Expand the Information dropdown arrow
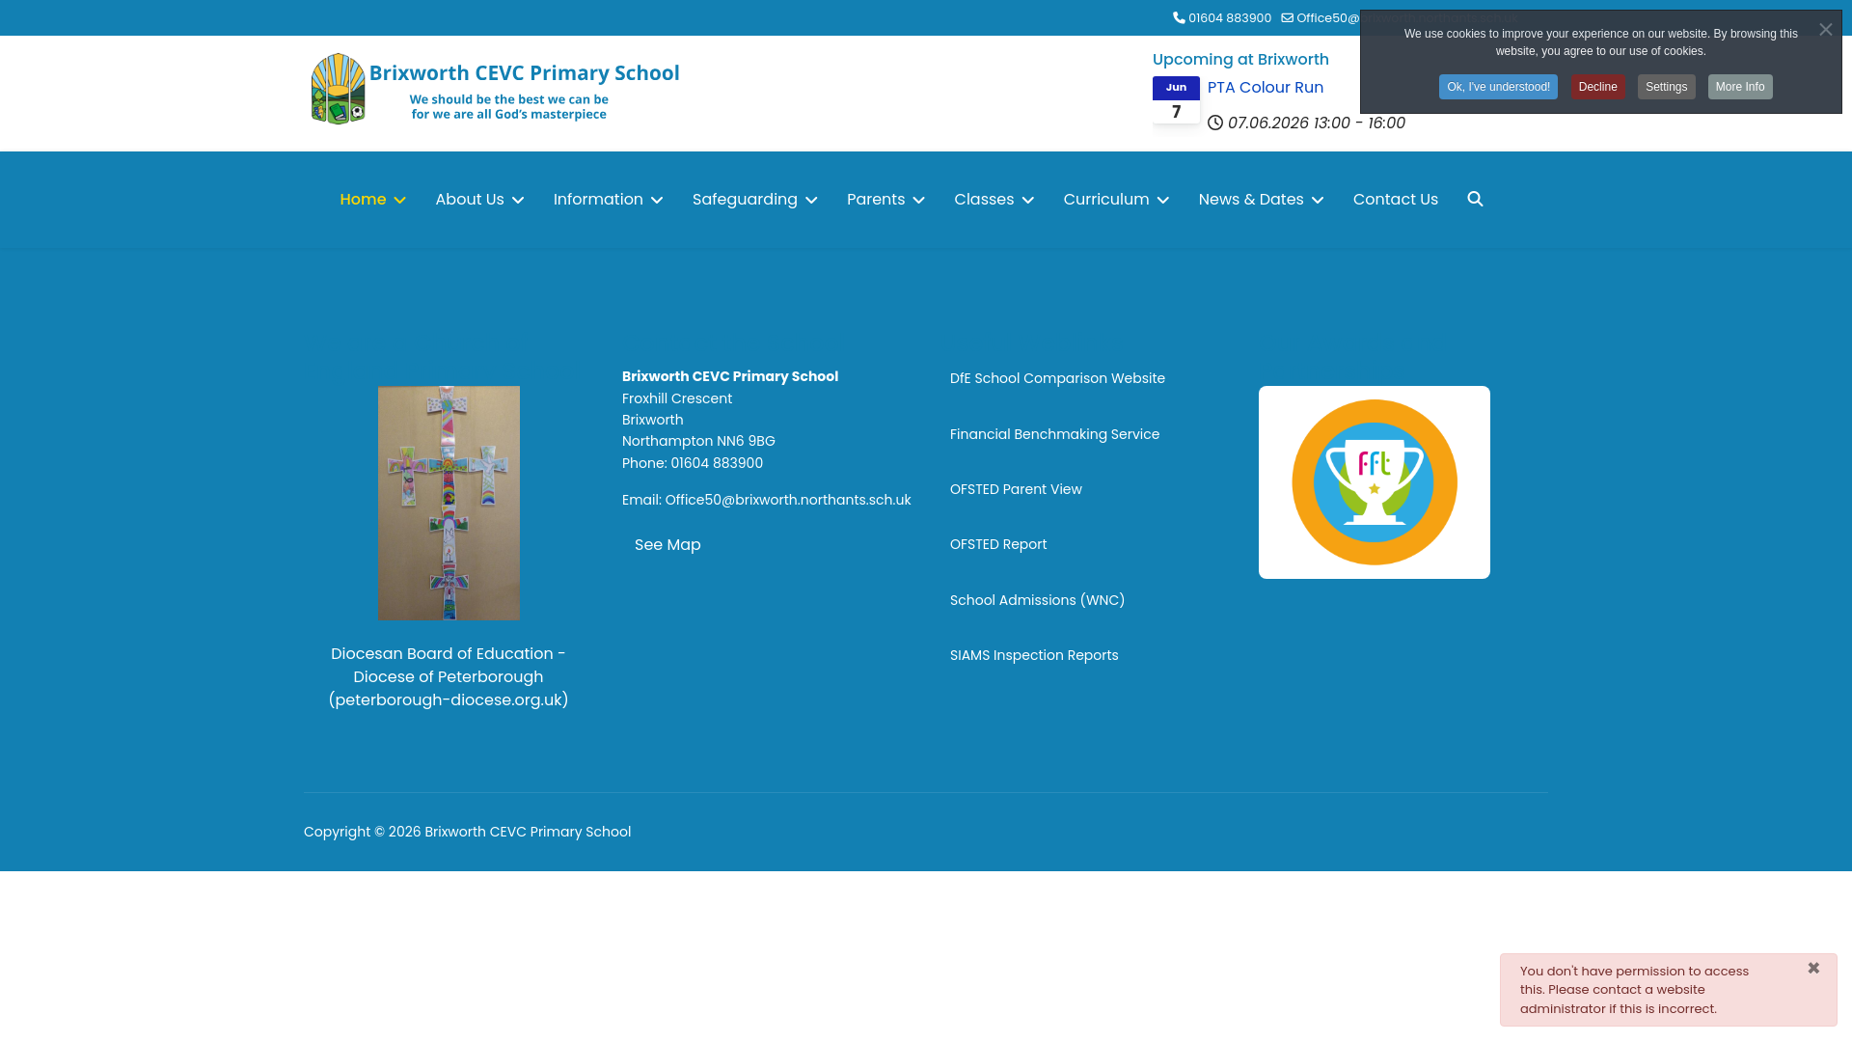Viewport: 1852px width, 1042px height. pos(657,200)
